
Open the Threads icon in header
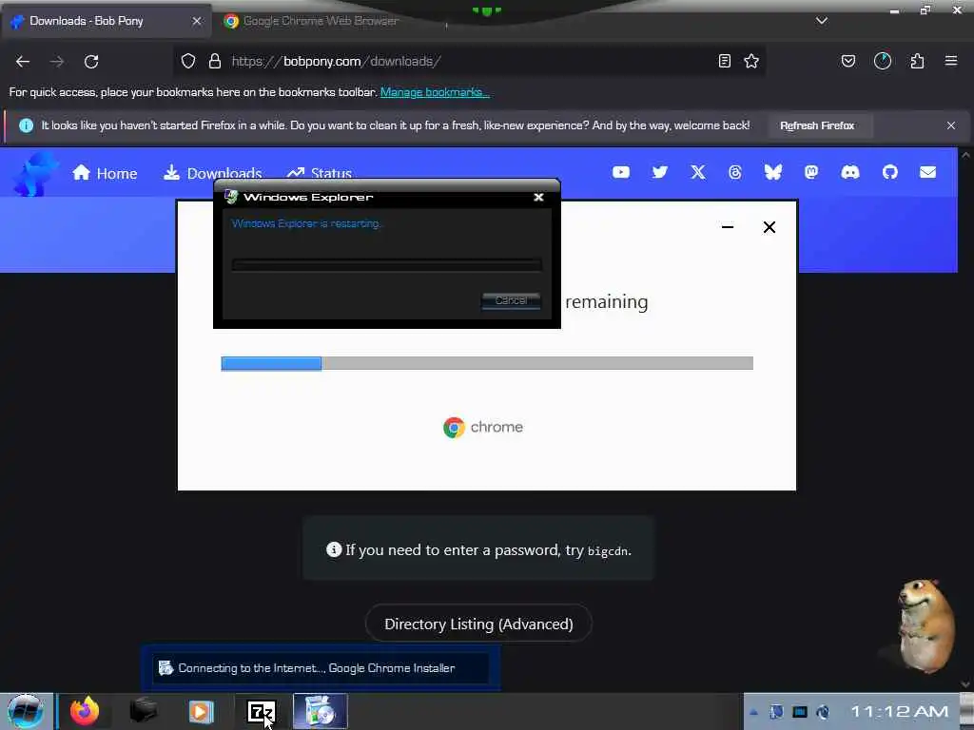click(735, 172)
